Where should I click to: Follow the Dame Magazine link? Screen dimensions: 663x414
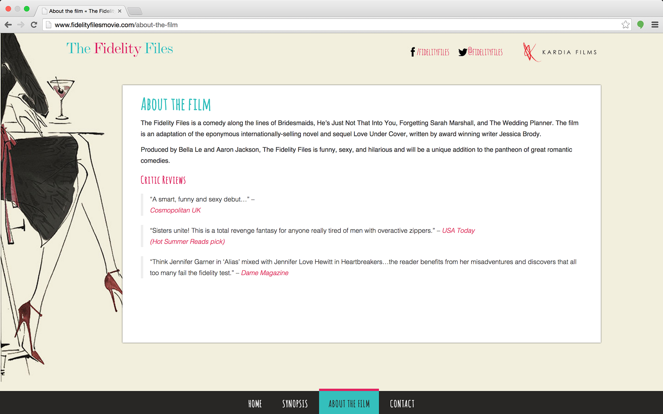click(x=265, y=273)
